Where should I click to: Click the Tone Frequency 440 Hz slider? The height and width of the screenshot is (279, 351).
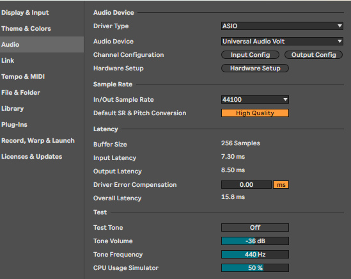[255, 254]
